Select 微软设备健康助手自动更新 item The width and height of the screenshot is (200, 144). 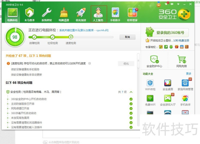26,75
